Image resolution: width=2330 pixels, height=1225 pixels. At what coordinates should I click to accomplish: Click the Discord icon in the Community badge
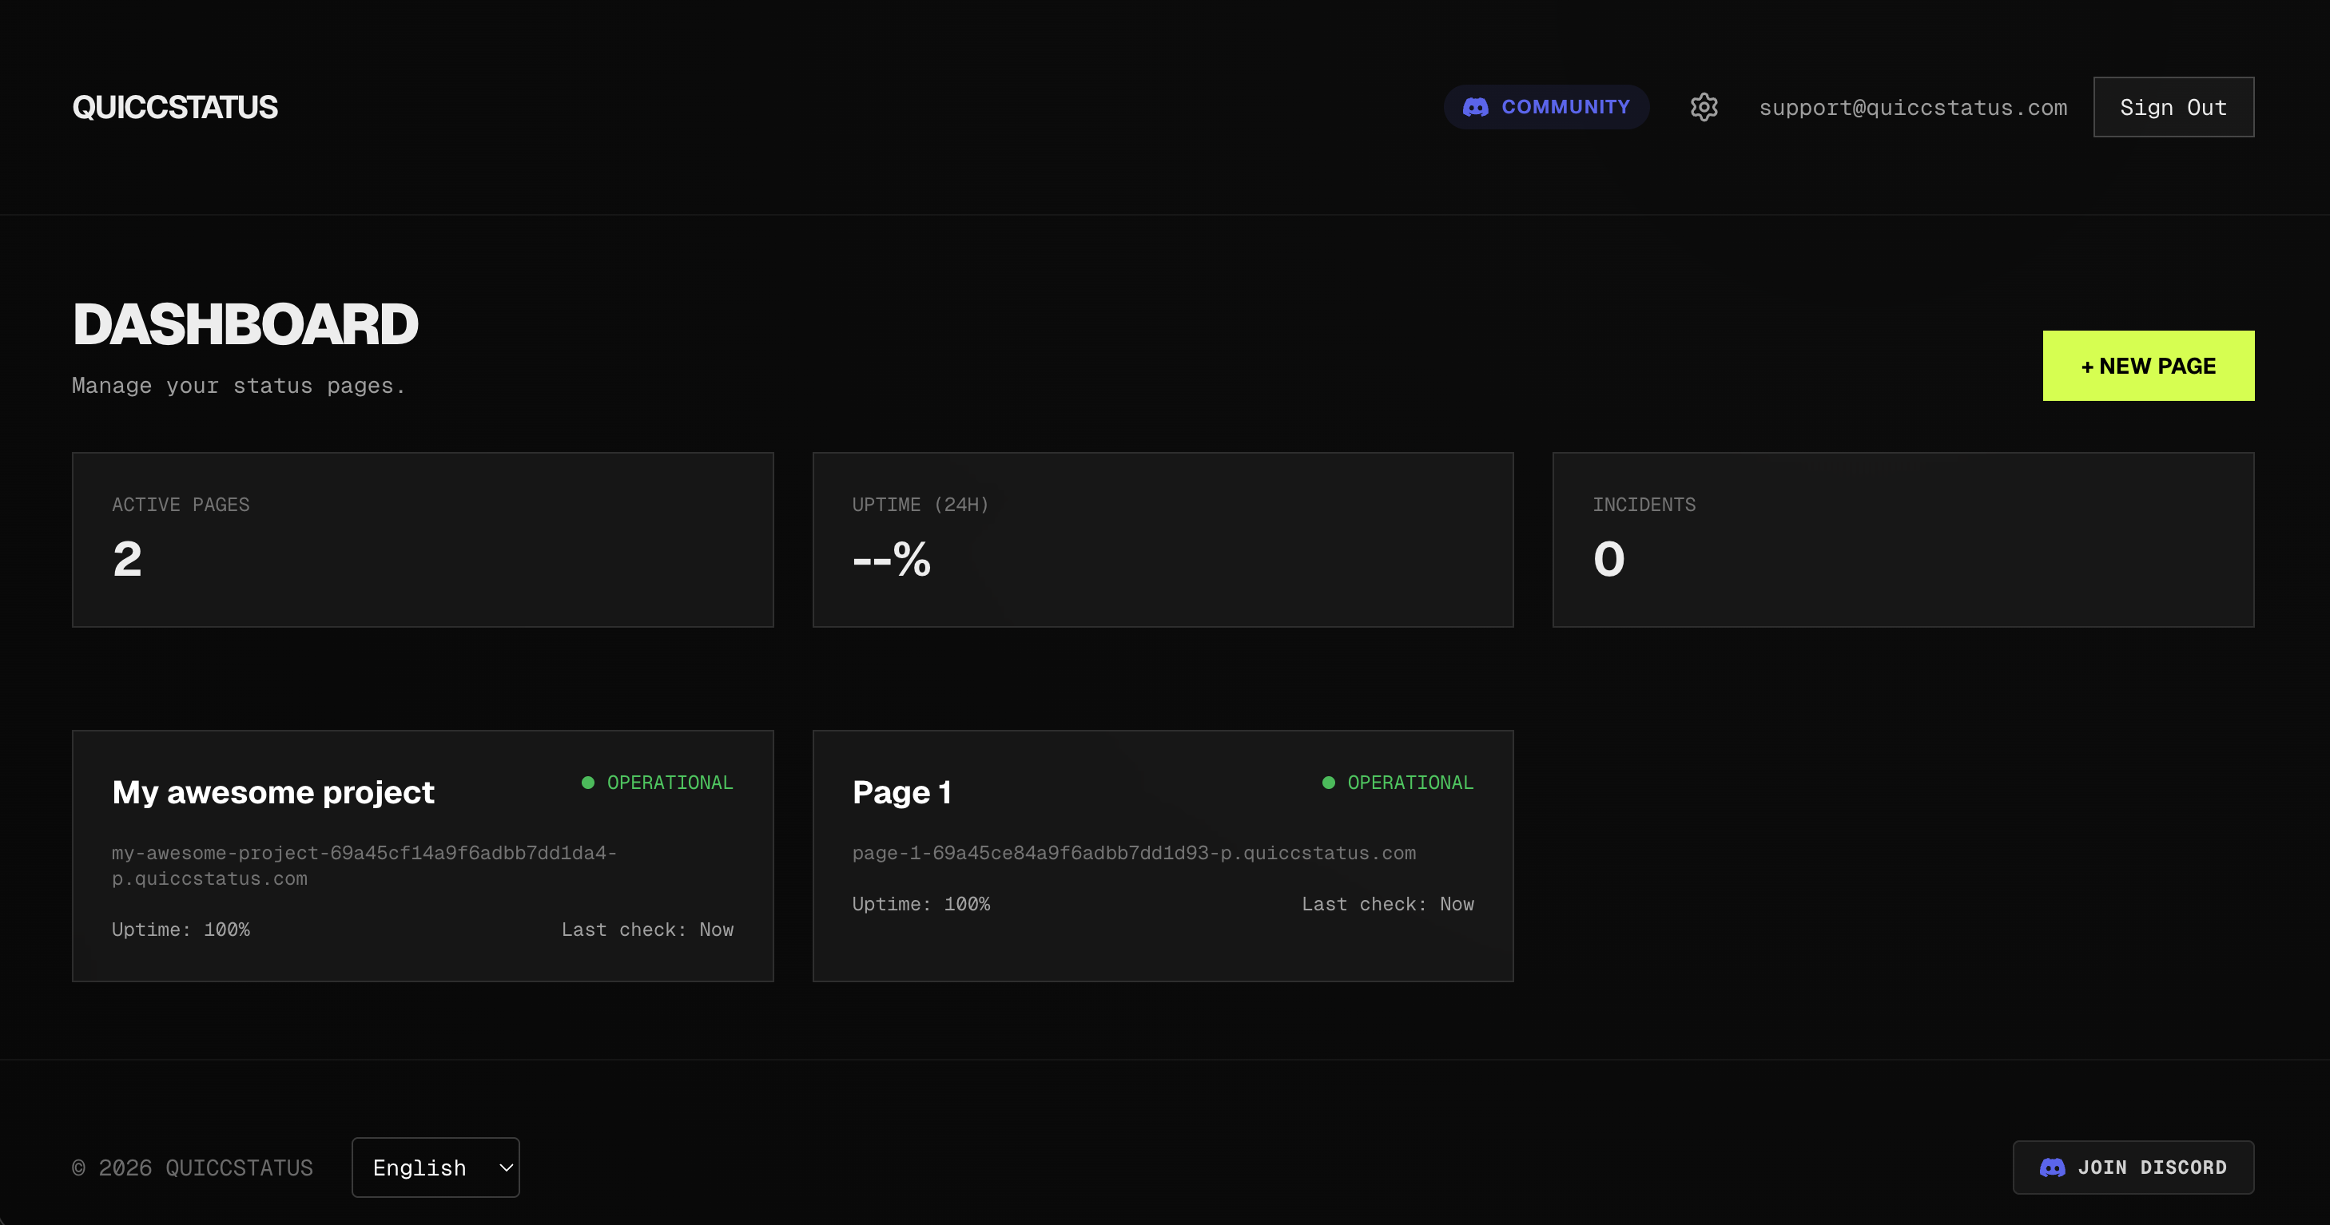(1476, 107)
